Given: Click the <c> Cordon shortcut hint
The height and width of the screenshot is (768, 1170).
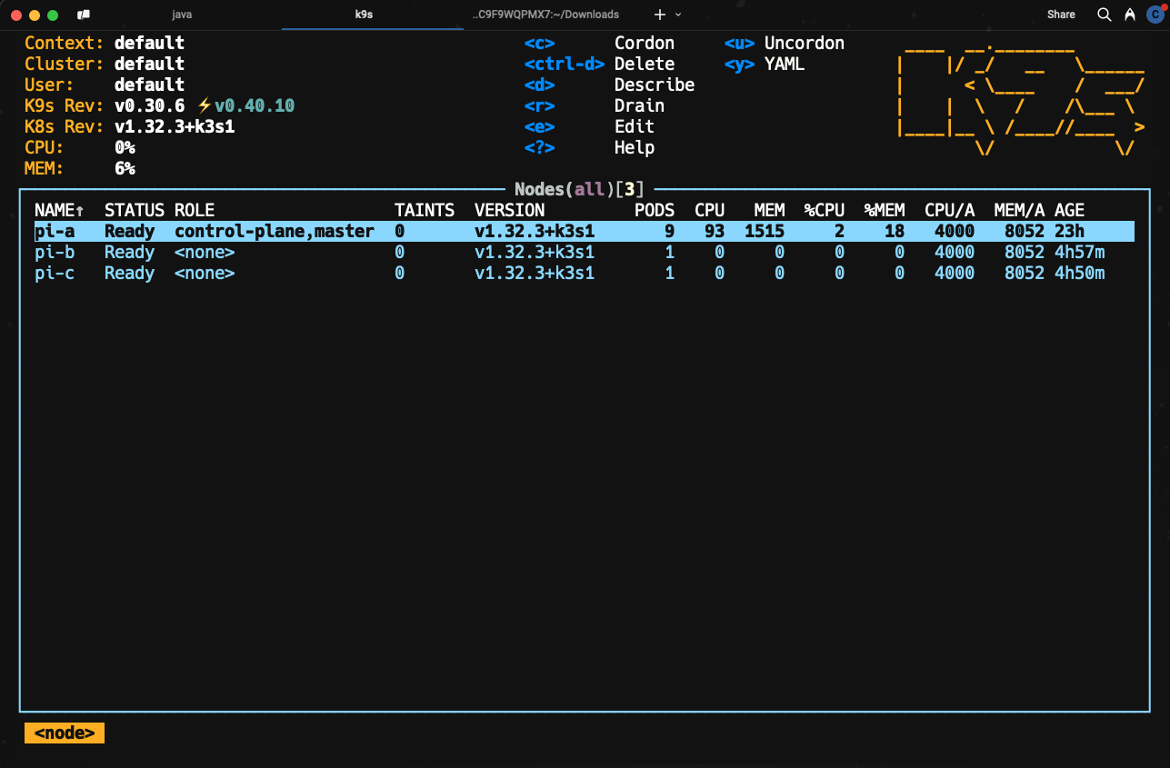Looking at the screenshot, I should pos(599,43).
